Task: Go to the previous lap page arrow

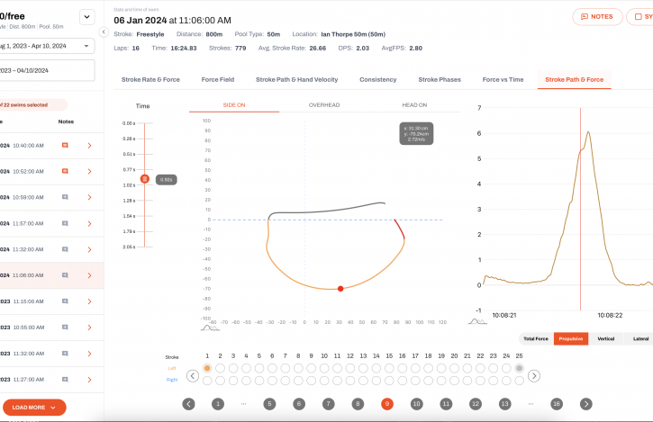Action: (188, 404)
